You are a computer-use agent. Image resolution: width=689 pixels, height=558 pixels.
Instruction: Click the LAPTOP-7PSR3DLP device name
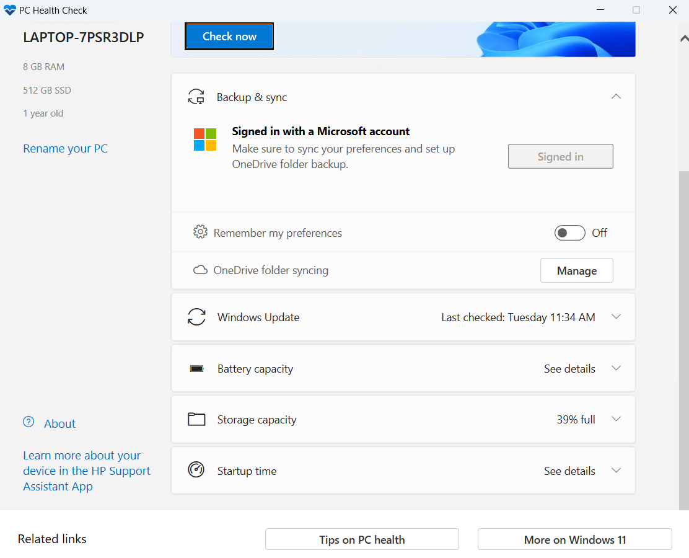tap(84, 37)
